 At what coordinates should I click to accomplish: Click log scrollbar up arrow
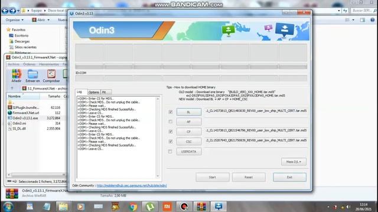158,99
